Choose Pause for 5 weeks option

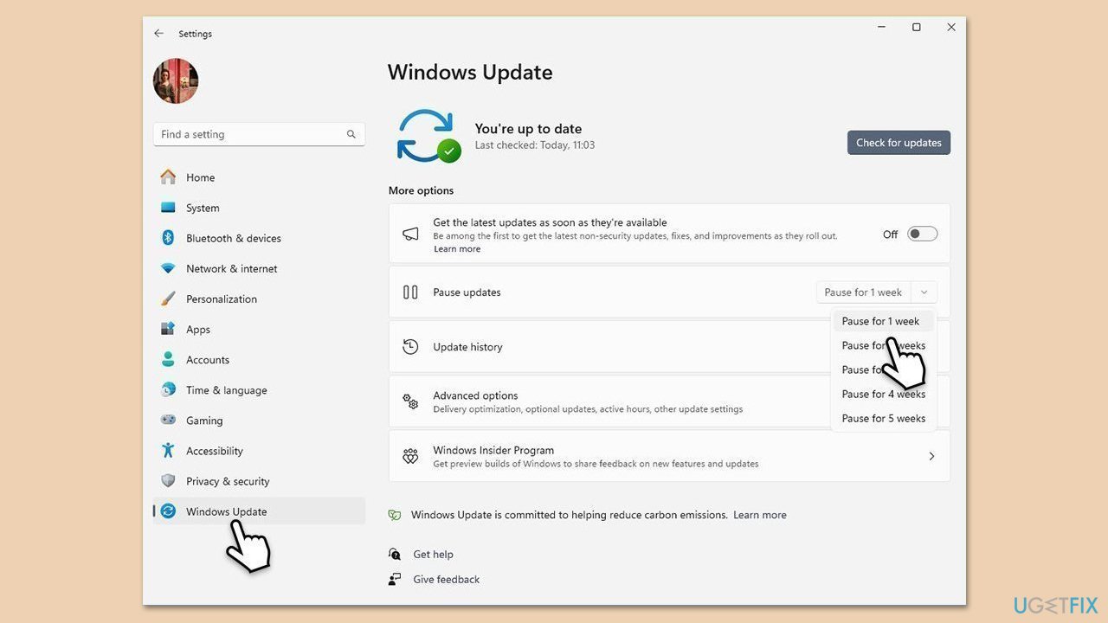click(883, 418)
